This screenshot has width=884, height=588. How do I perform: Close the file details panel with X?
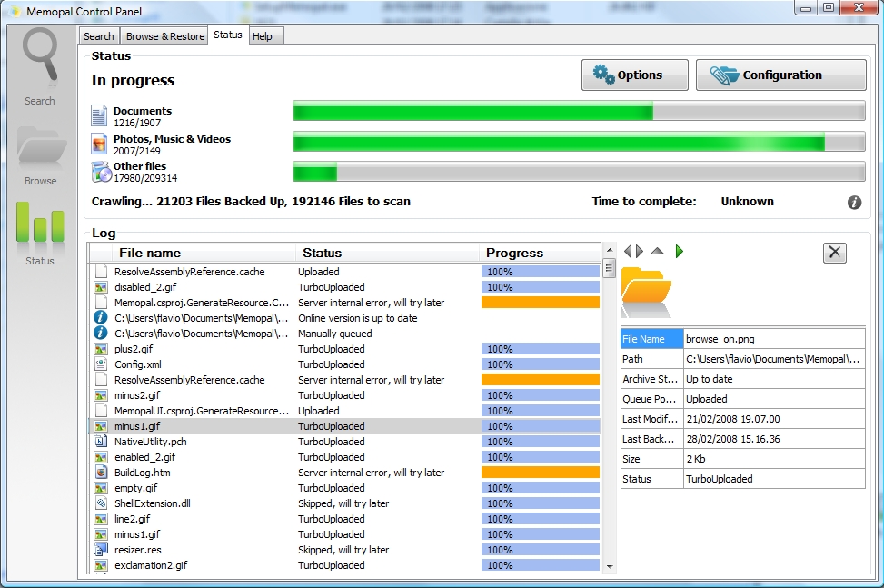(834, 253)
